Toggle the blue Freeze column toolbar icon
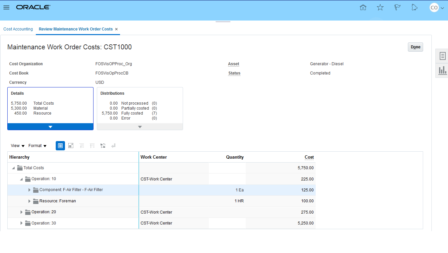This screenshot has height=253, width=448. 60,146
